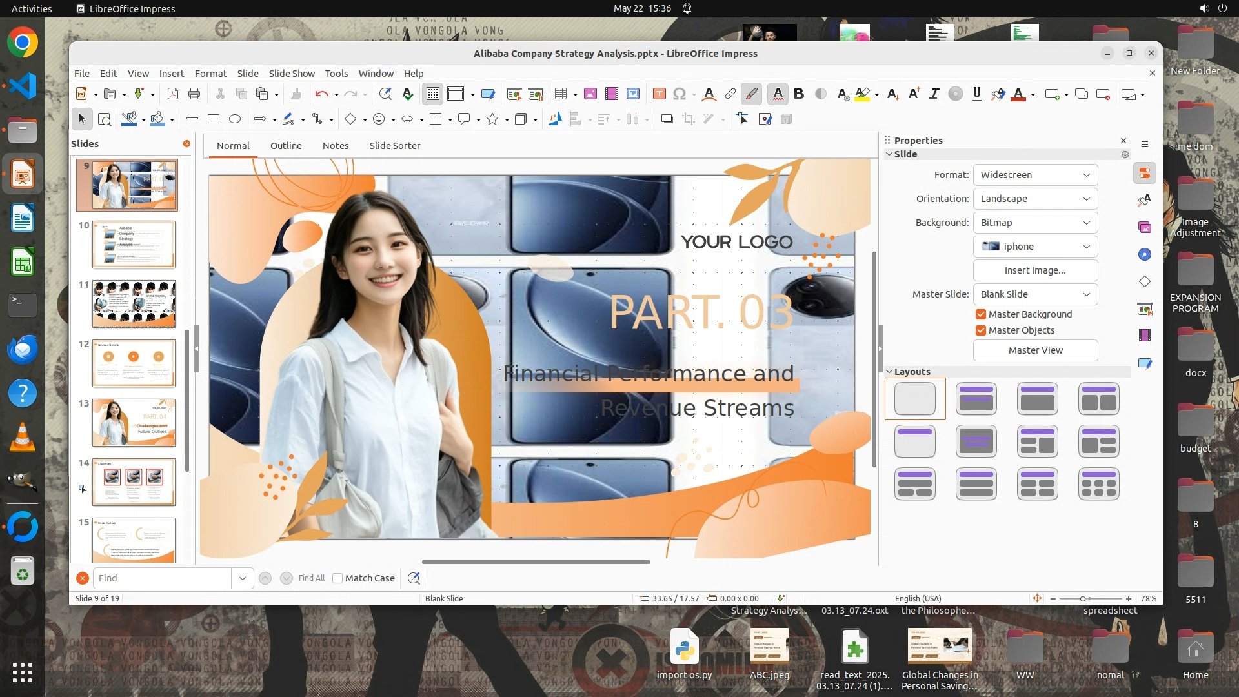The image size is (1239, 697).
Task: Open the Background dropdown showing Bitmap
Action: 1035,223
